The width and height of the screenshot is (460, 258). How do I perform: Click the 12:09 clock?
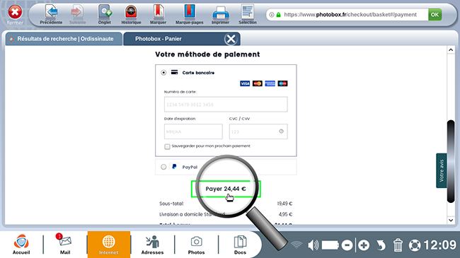click(439, 245)
